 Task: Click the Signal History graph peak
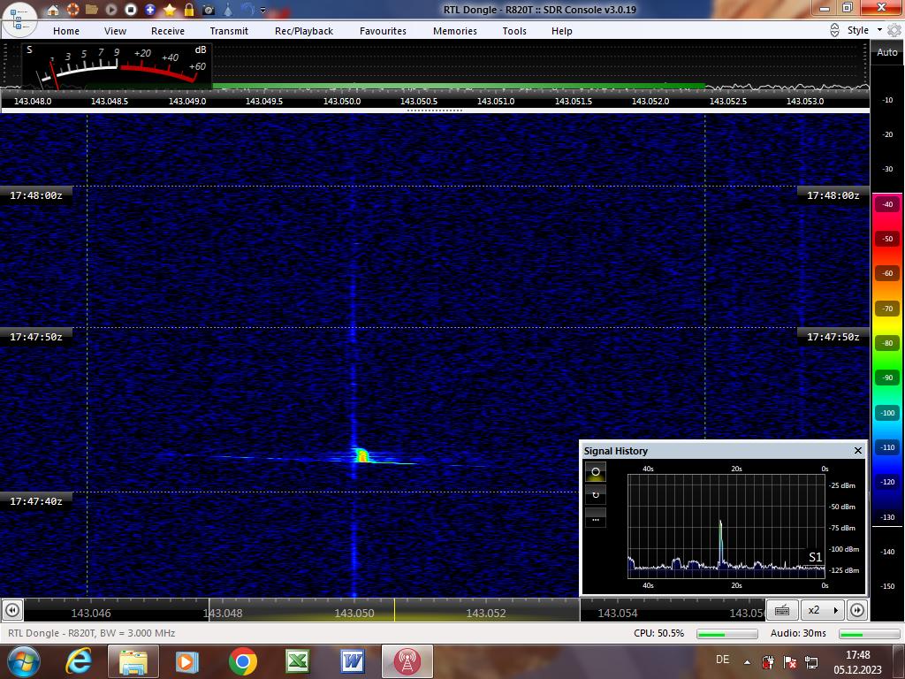720,524
